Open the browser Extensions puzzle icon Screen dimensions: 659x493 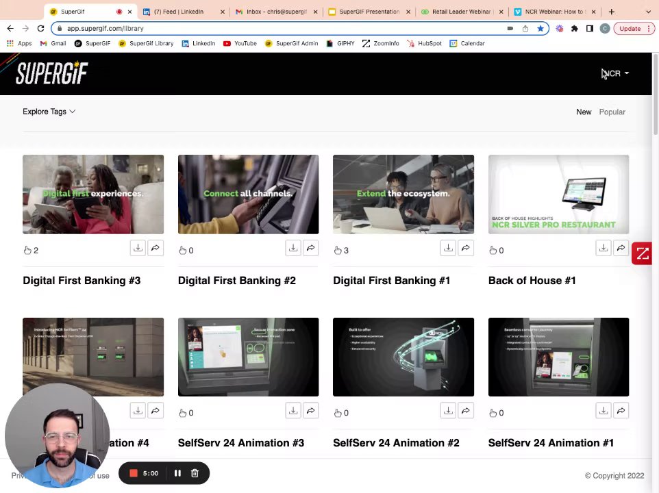point(575,29)
